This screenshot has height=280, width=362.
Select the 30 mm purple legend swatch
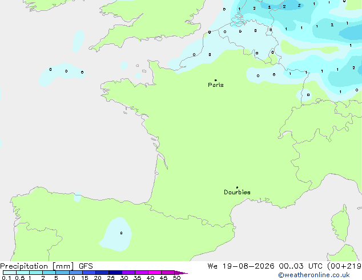click(128, 273)
